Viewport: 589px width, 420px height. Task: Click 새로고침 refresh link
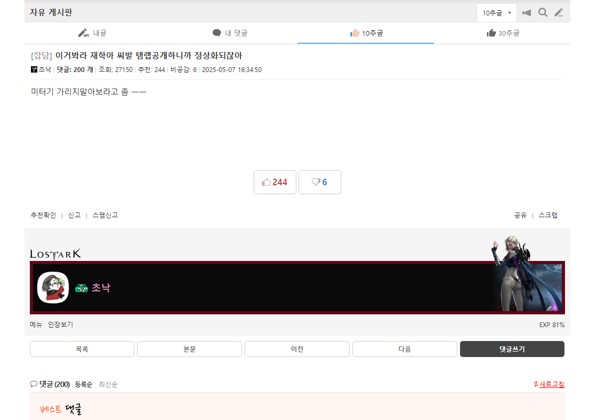pyautogui.click(x=549, y=384)
